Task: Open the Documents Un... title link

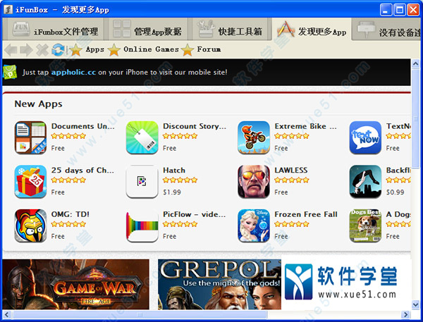Action: pyautogui.click(x=82, y=126)
